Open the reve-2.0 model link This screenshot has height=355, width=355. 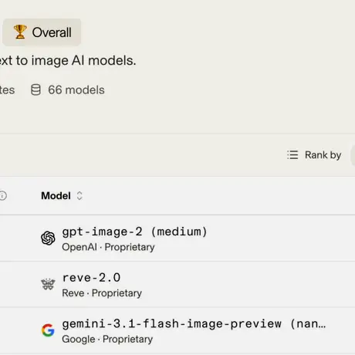pos(91,278)
